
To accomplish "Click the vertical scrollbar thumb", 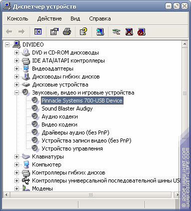I will pyautogui.click(x=184, y=93).
